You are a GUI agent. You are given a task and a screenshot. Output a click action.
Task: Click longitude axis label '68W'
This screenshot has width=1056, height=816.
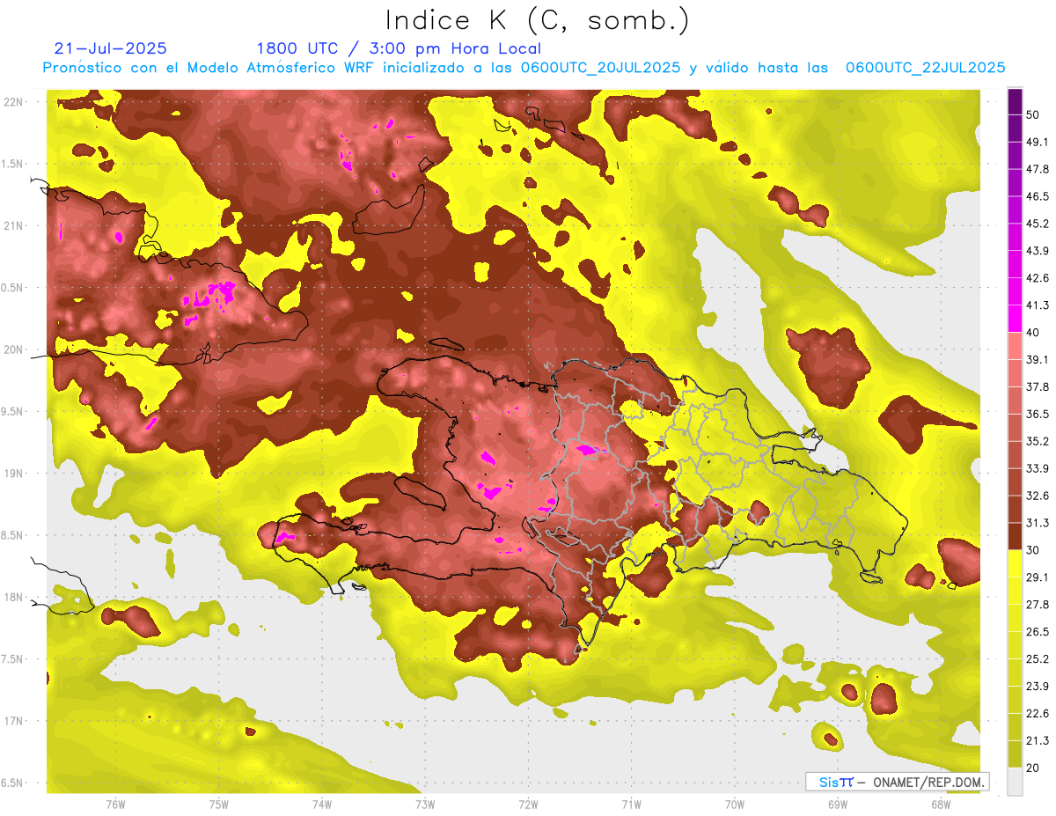941,805
